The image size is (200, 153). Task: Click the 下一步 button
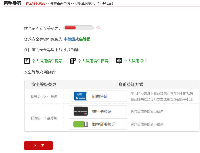38,145
